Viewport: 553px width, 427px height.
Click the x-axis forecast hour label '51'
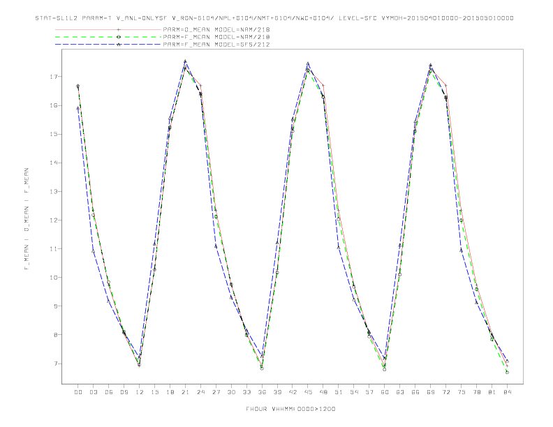click(x=339, y=392)
